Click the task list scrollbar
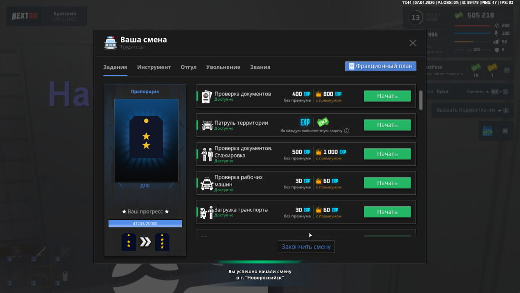The height and width of the screenshot is (293, 520). pyautogui.click(x=421, y=100)
